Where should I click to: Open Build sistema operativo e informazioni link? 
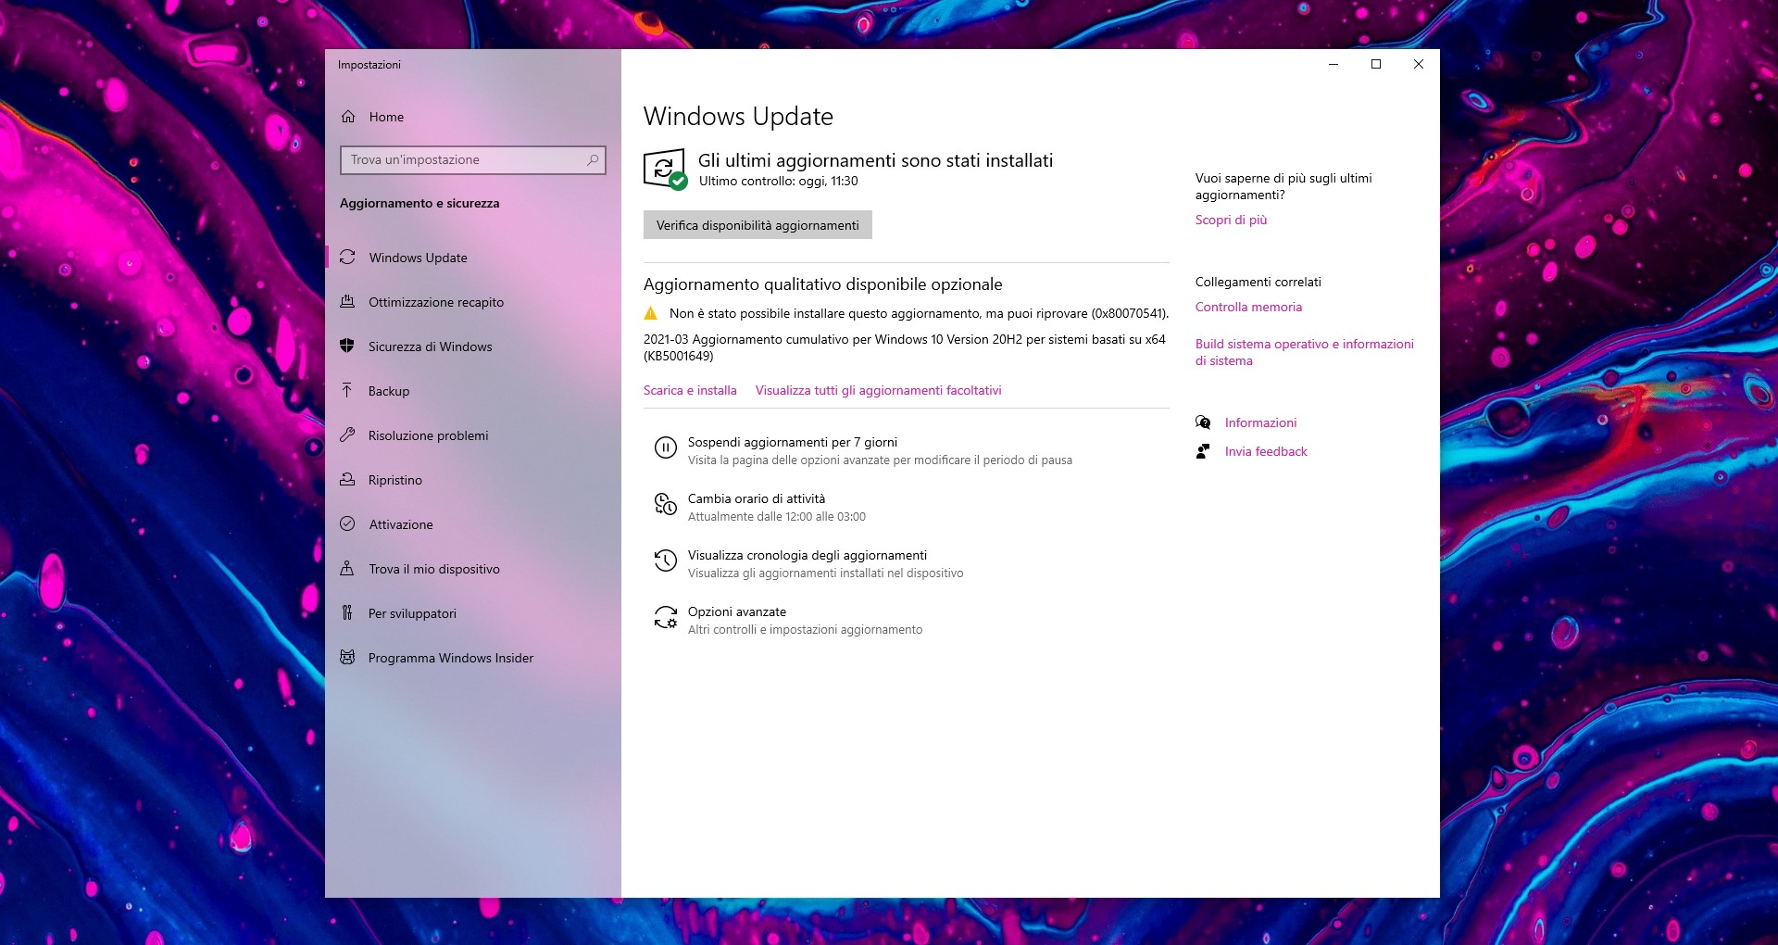coord(1304,352)
